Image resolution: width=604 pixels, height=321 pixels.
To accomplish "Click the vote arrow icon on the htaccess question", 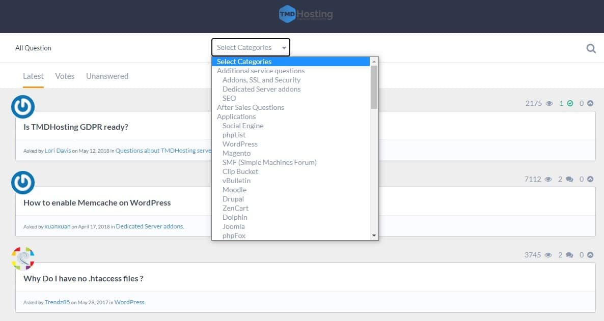I will click(x=590, y=255).
